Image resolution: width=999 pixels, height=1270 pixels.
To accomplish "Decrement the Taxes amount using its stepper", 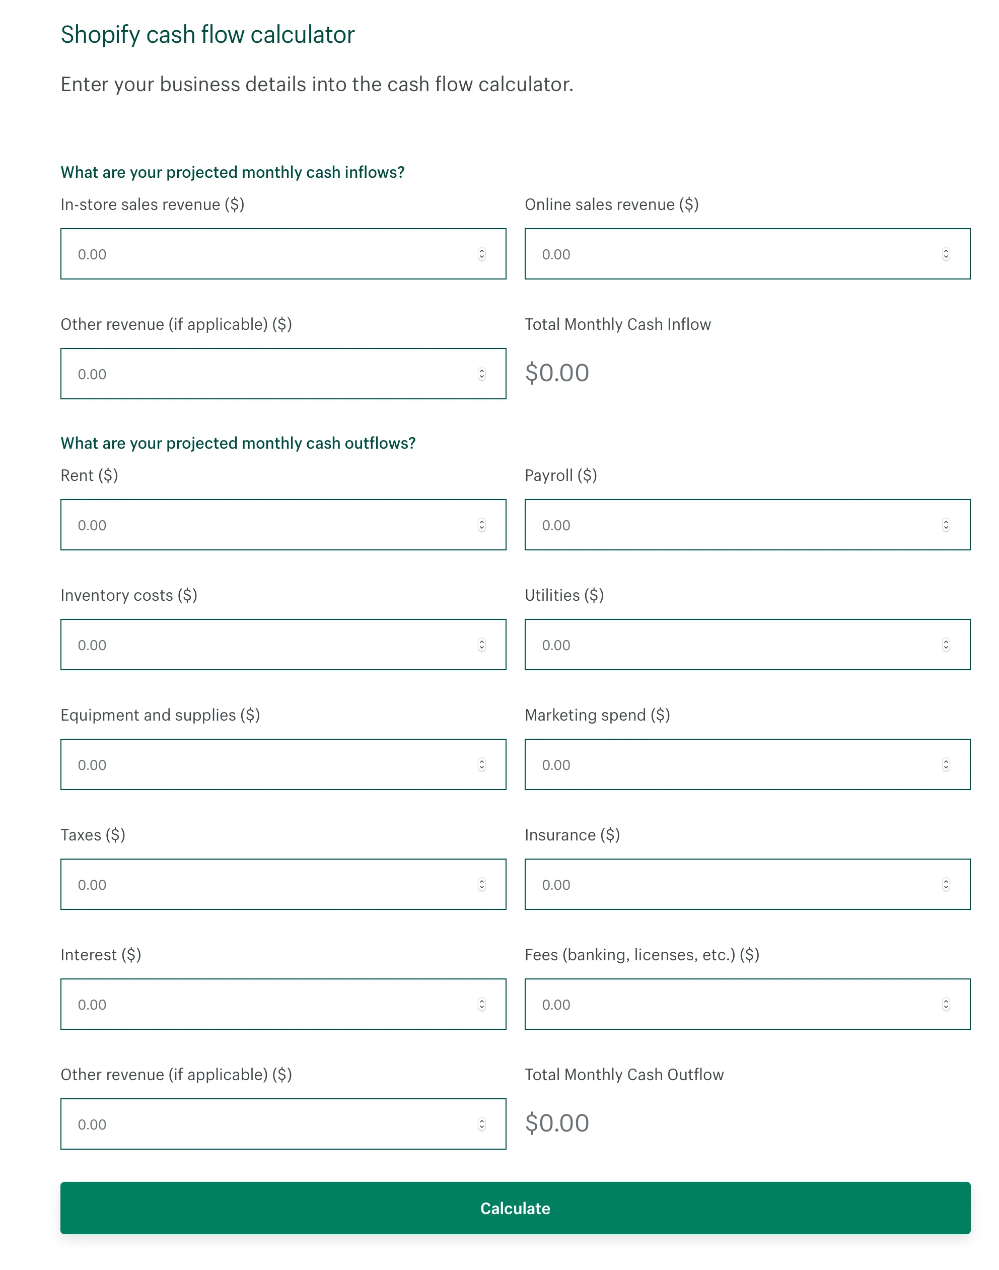I will [x=481, y=887].
